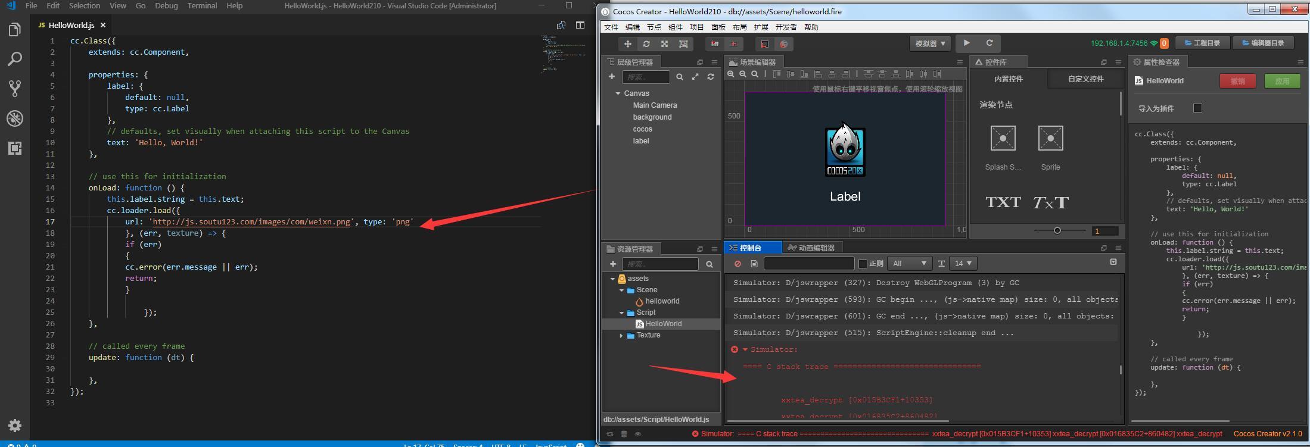
Task: Open the 工程目录 project folder button
Action: tap(1202, 43)
